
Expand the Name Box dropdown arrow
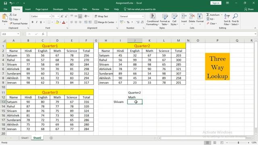[x=18, y=34]
